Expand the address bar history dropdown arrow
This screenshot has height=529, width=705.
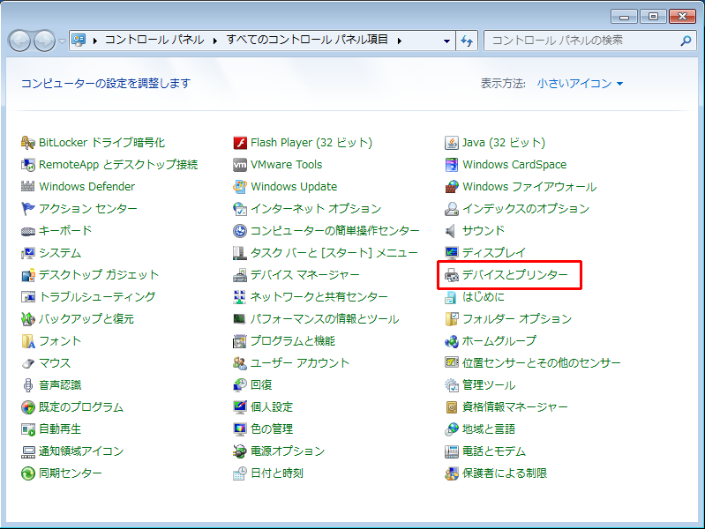(446, 41)
